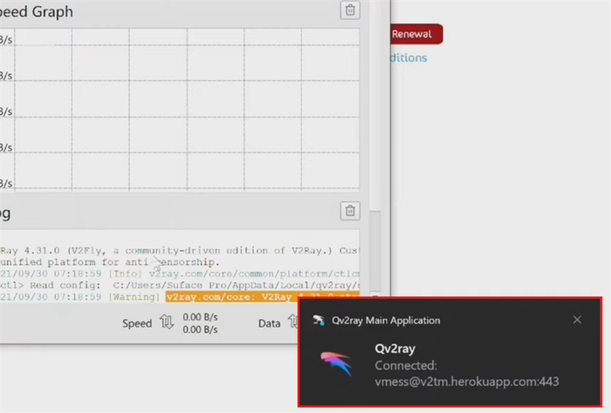The image size is (611, 413).
Task: Open the blue 'ditions' link
Action: click(408, 58)
